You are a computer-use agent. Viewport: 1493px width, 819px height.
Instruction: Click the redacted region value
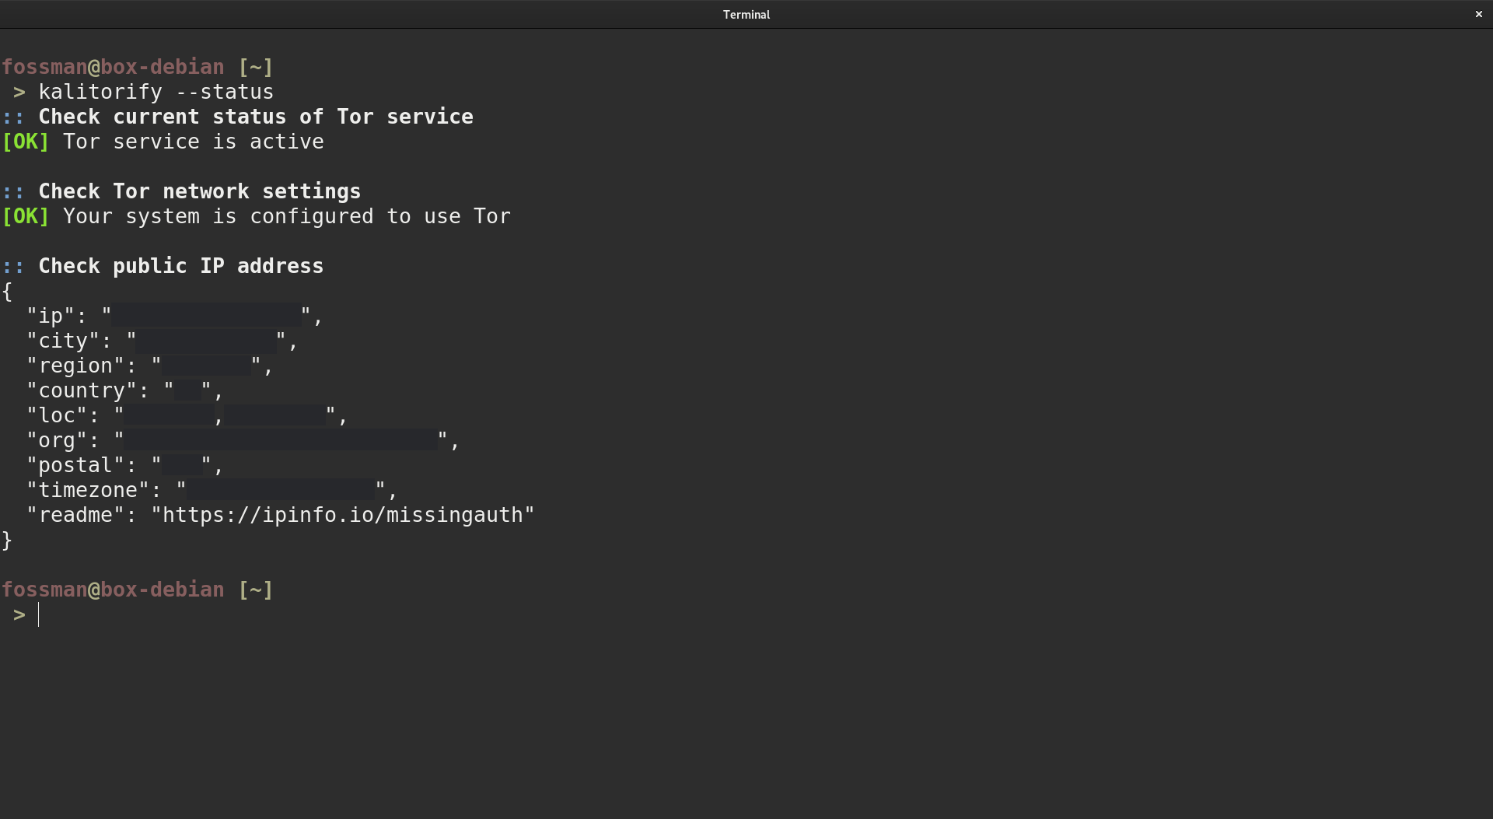206,366
